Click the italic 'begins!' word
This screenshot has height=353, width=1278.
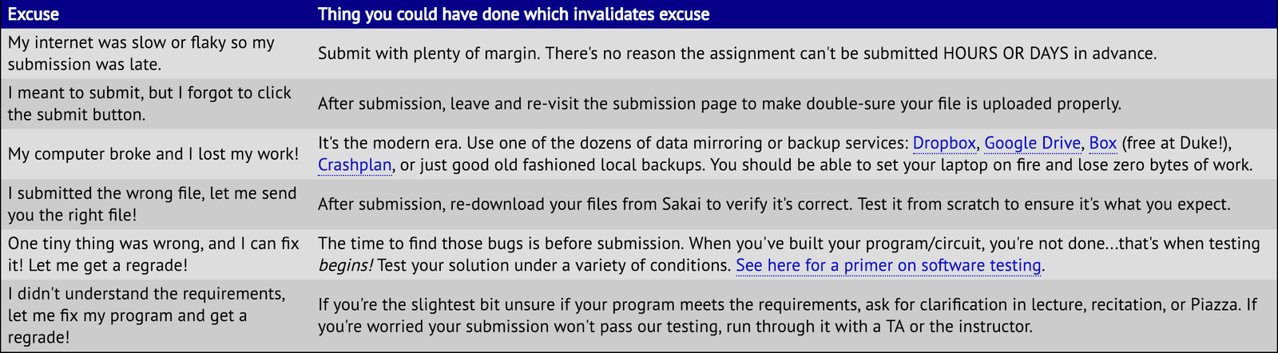[345, 265]
